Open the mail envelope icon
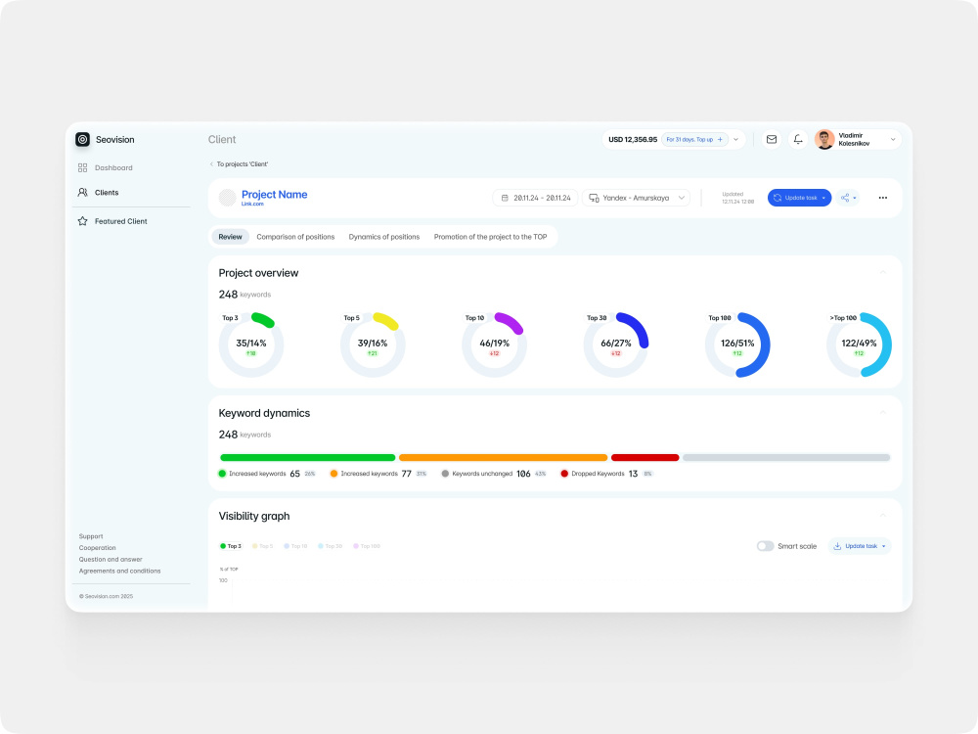The image size is (978, 734). pyautogui.click(x=772, y=139)
